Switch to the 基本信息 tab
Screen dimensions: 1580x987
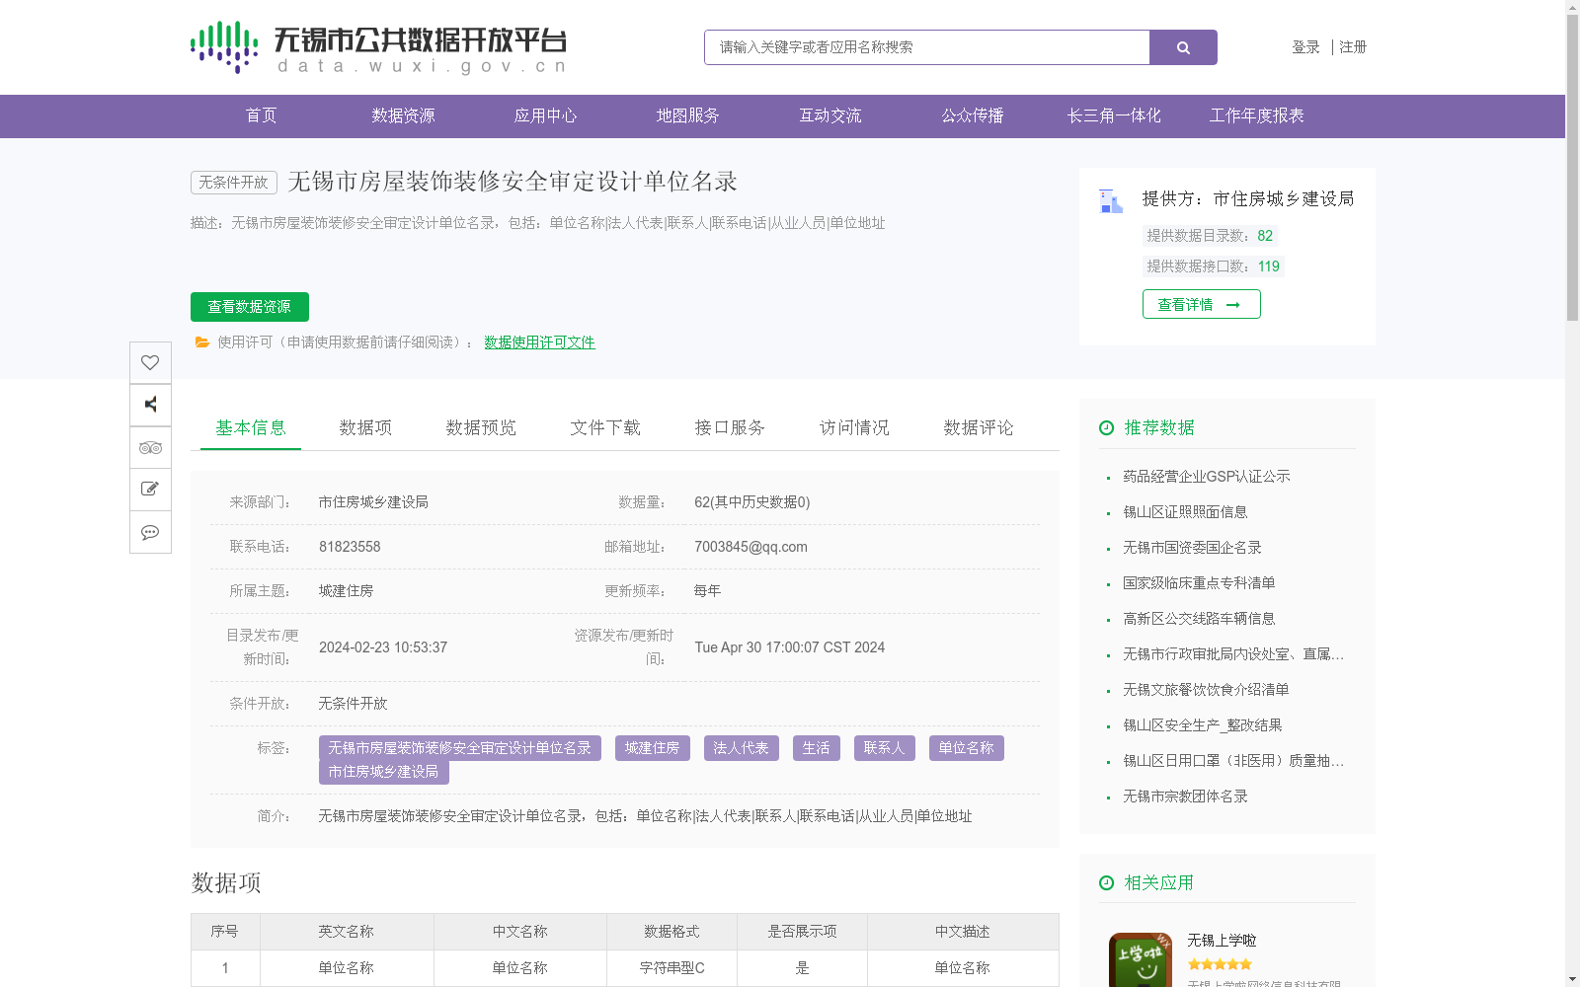tap(251, 427)
